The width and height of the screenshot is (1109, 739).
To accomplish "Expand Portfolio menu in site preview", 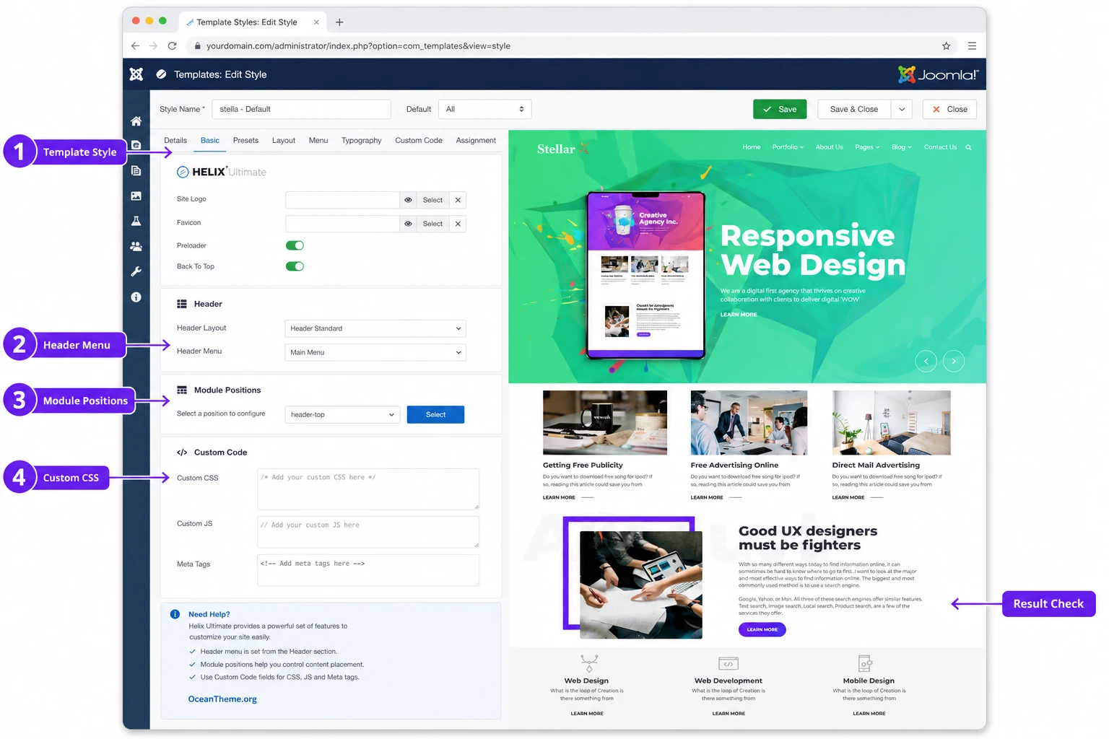I will 788,147.
